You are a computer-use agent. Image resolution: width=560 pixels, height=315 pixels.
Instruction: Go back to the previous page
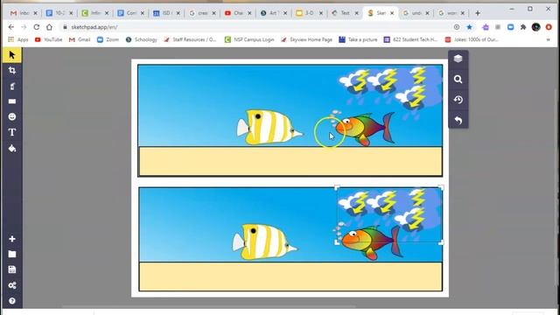pos(11,27)
